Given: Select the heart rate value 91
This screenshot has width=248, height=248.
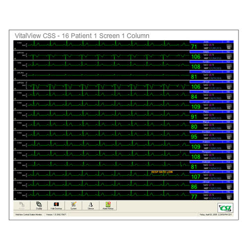Looking at the screenshot, I should [x=194, y=117].
